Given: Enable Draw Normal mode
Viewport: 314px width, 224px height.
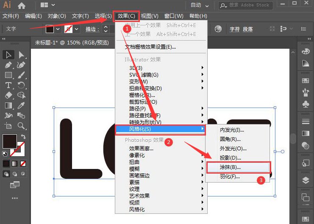Looking at the screenshot, I should point(6,174).
